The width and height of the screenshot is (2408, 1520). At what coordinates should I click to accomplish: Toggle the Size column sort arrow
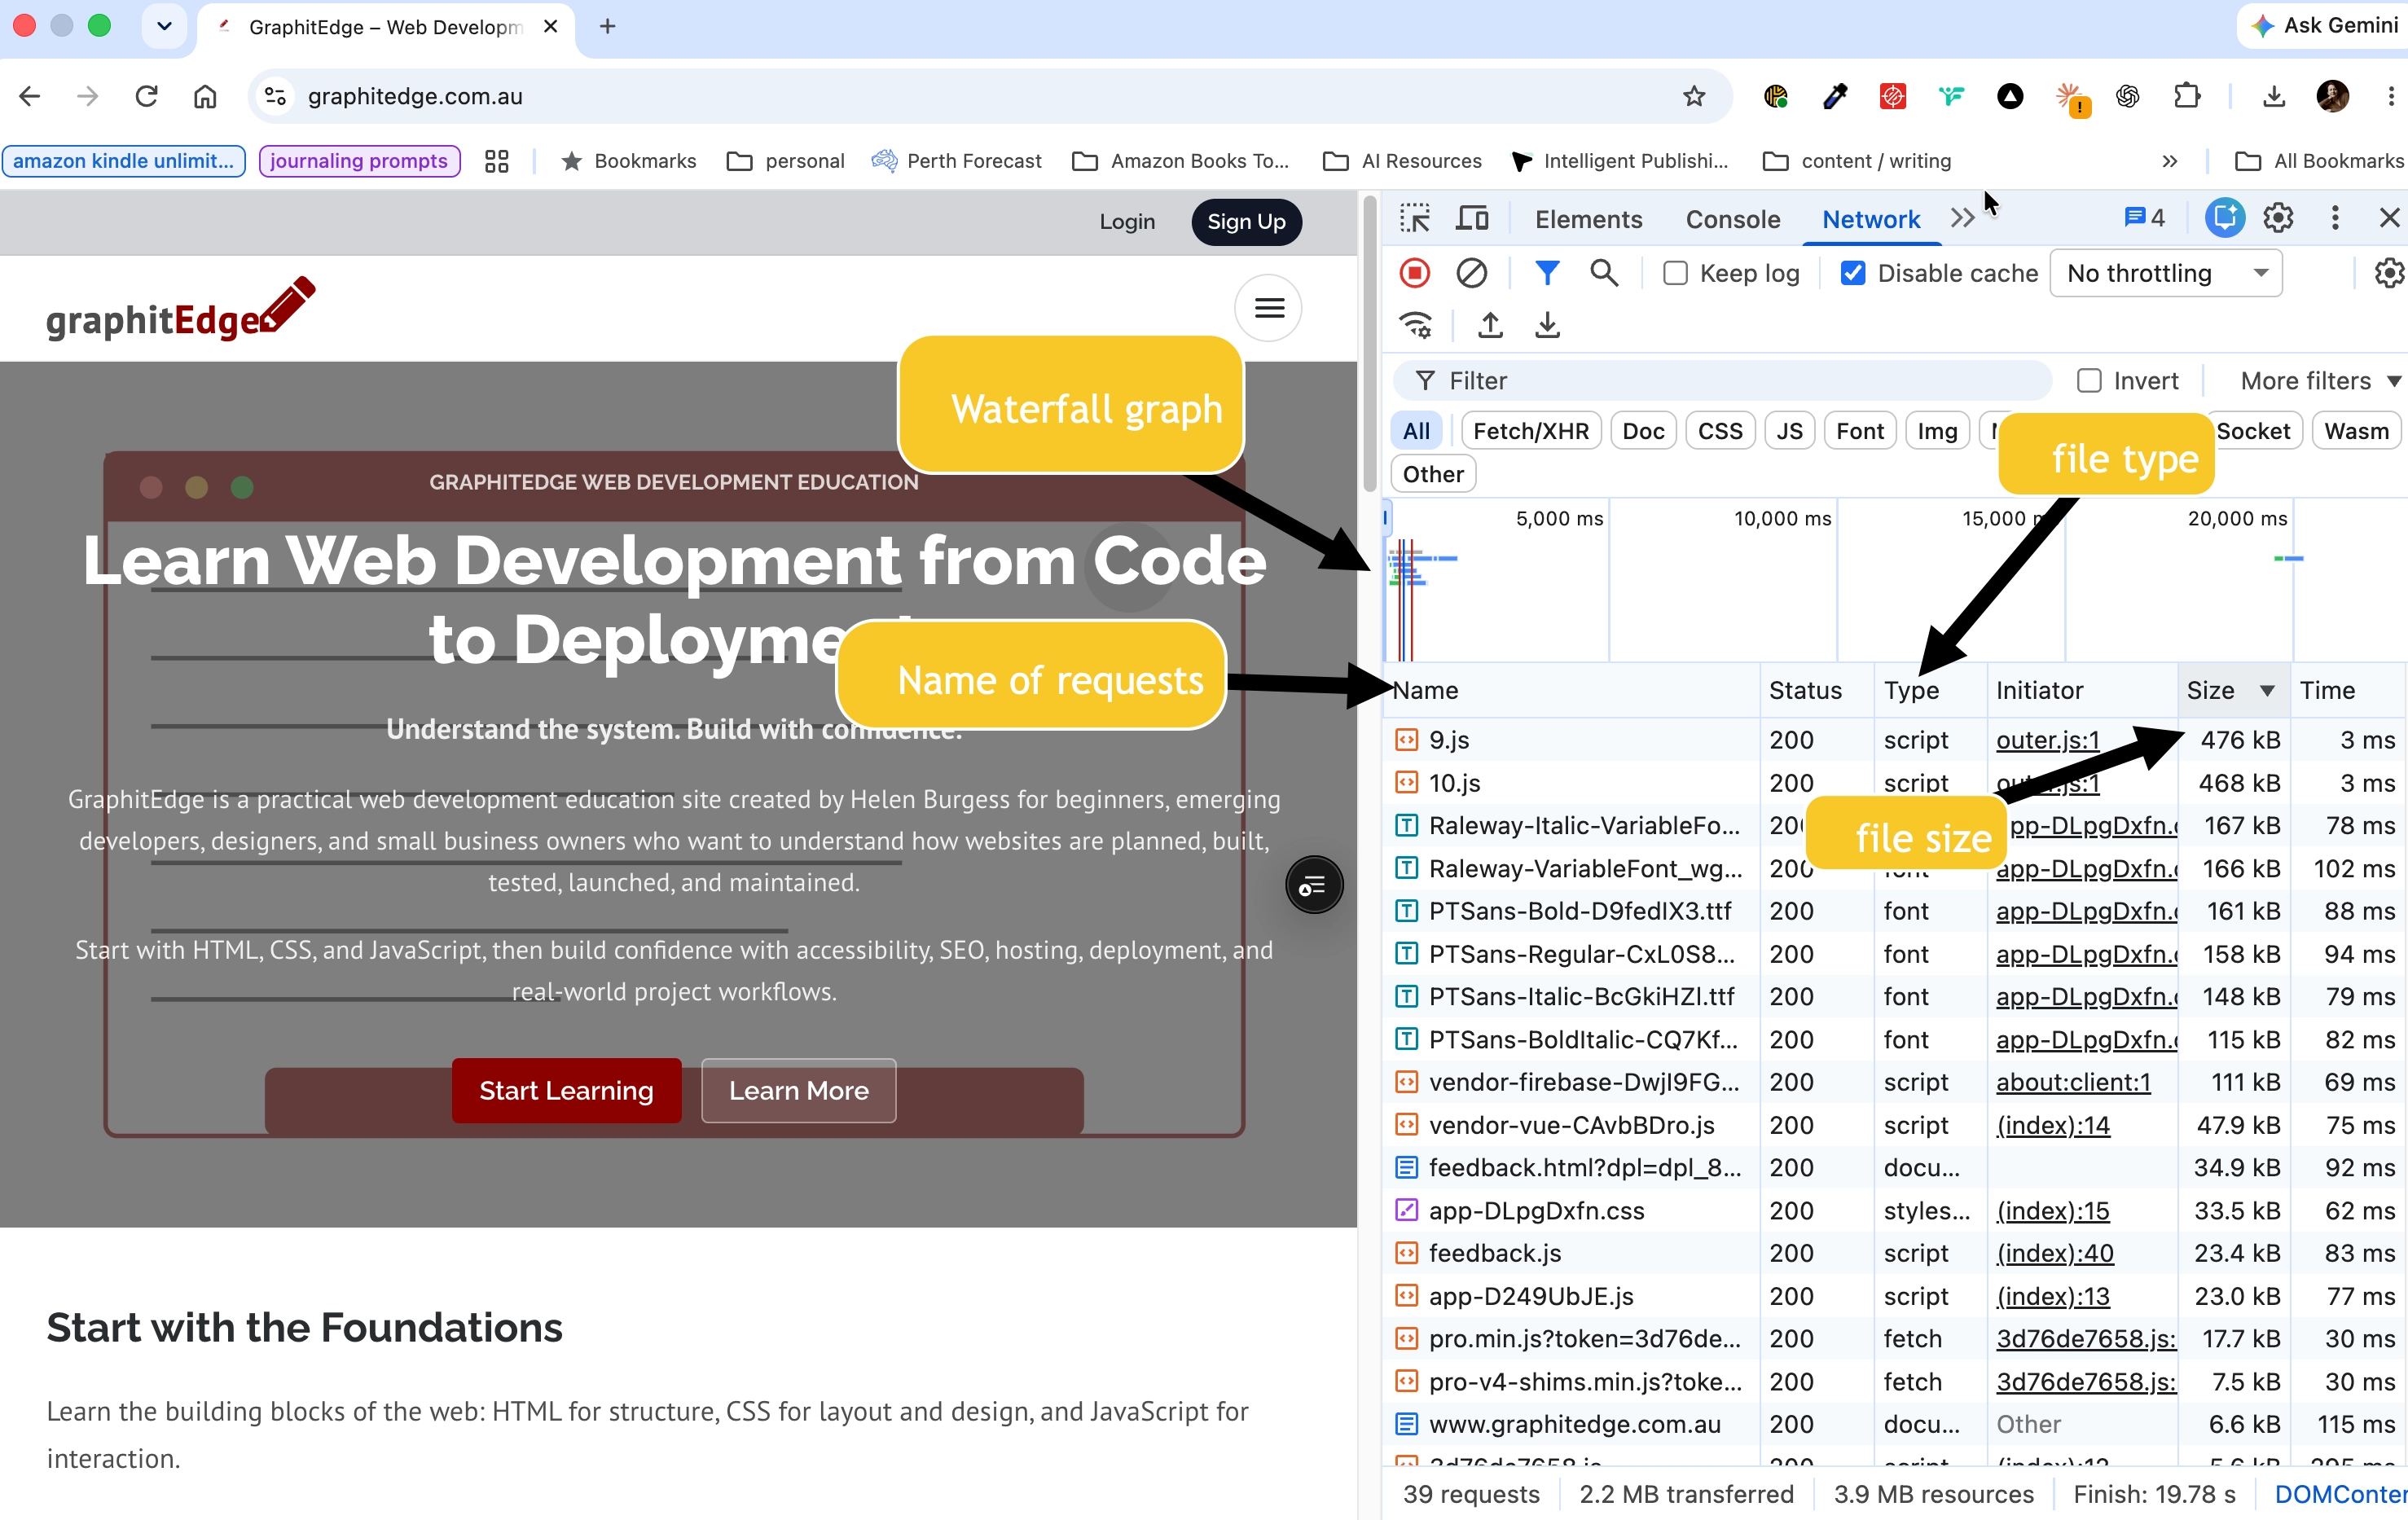click(2267, 690)
